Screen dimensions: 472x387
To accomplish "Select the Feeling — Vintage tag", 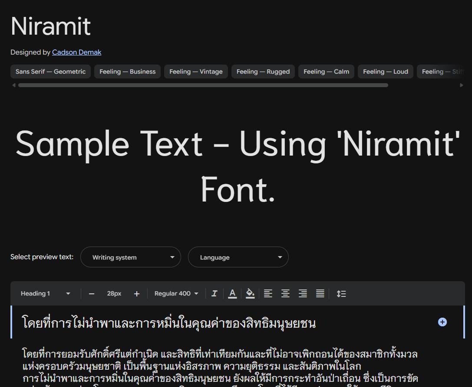I will pos(196,72).
